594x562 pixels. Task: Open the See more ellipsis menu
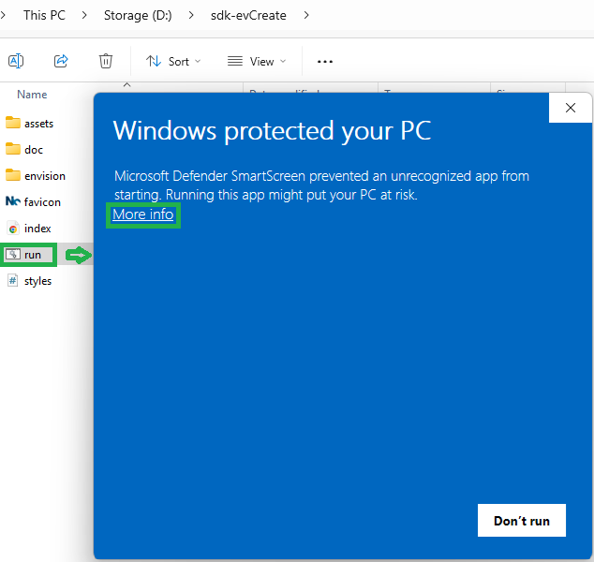pyautogui.click(x=325, y=61)
